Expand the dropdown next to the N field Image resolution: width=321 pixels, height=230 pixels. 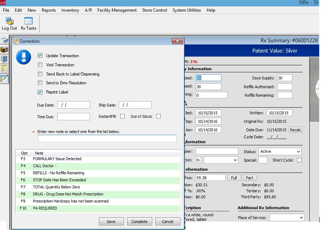[221, 160]
